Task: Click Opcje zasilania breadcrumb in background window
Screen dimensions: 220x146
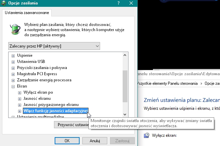Action: coord(212,83)
